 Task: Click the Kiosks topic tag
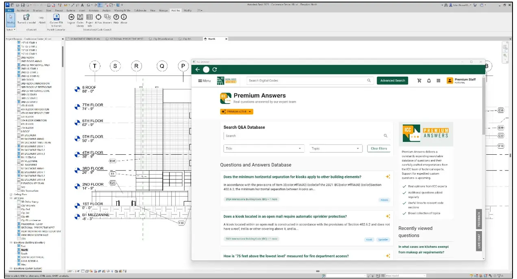[x=384, y=200]
